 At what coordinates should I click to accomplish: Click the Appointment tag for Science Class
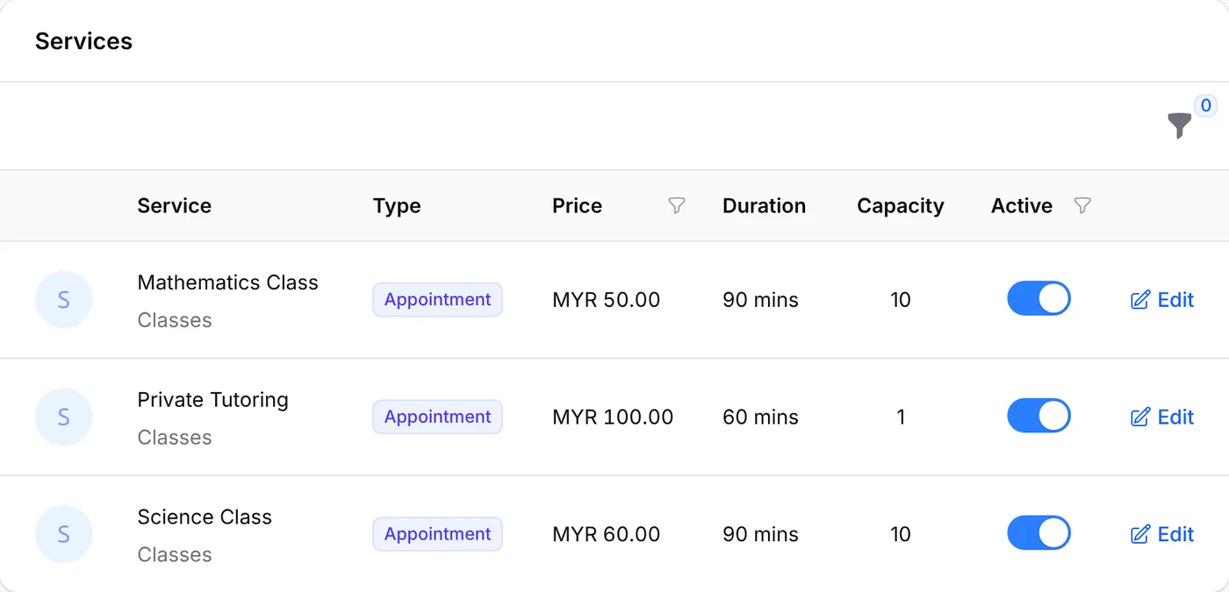(437, 534)
